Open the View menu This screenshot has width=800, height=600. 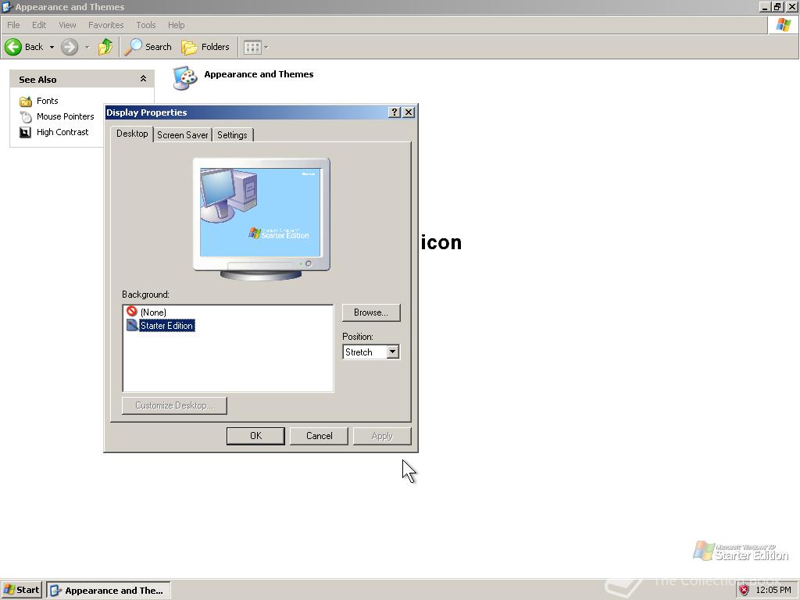67,25
